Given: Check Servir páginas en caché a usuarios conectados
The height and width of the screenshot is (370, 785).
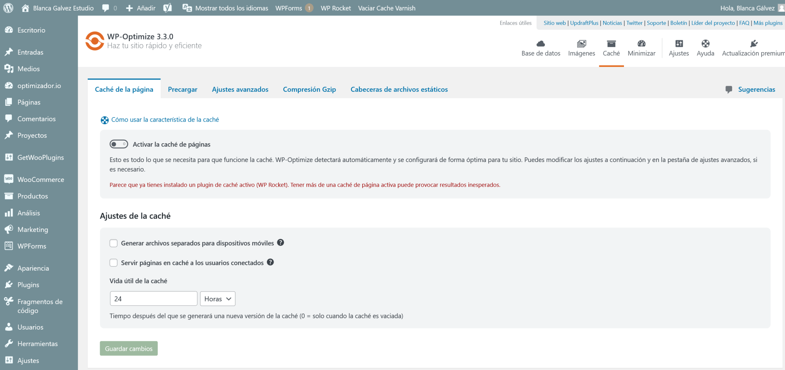Looking at the screenshot, I should 113,263.
